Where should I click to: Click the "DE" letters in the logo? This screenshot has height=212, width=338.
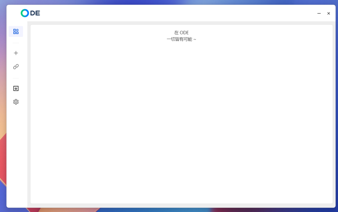[35, 13]
